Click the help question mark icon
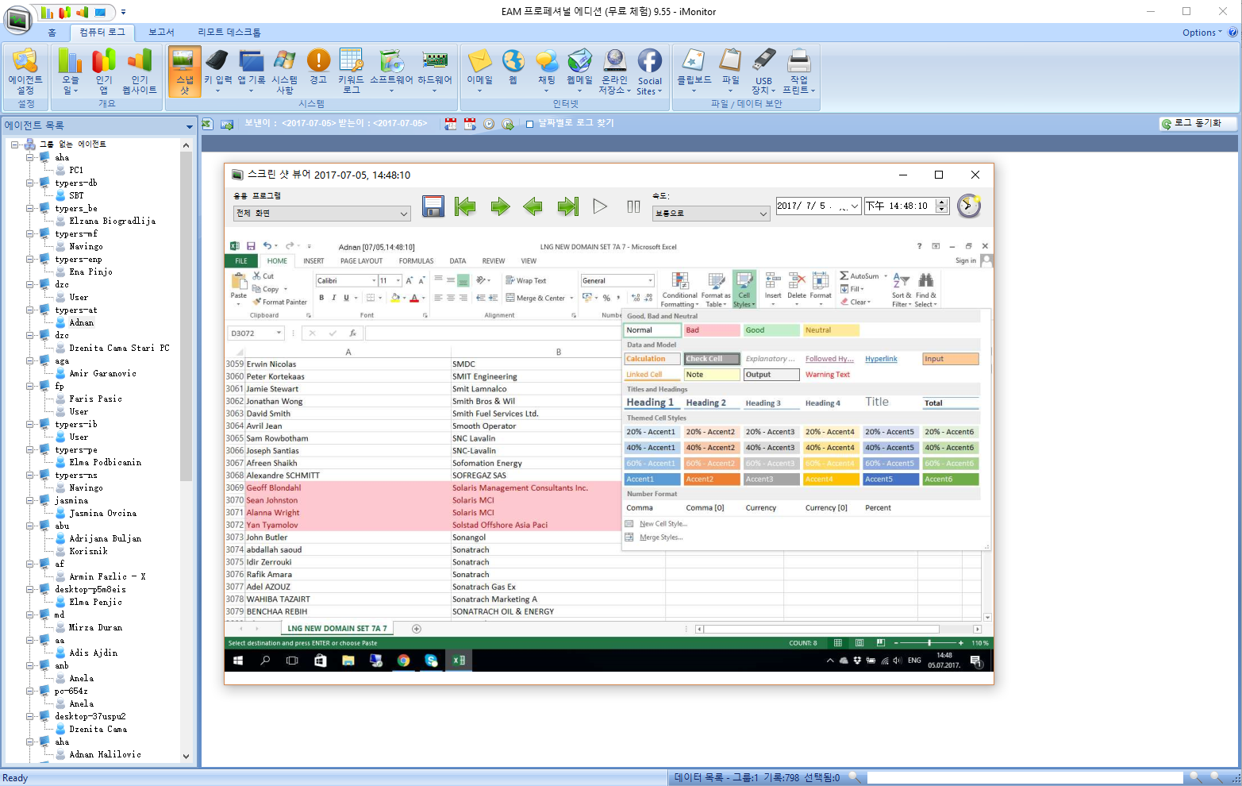Image resolution: width=1242 pixels, height=786 pixels. click(1232, 33)
